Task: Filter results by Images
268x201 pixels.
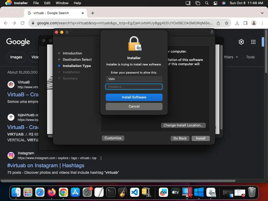Action: 16,57
